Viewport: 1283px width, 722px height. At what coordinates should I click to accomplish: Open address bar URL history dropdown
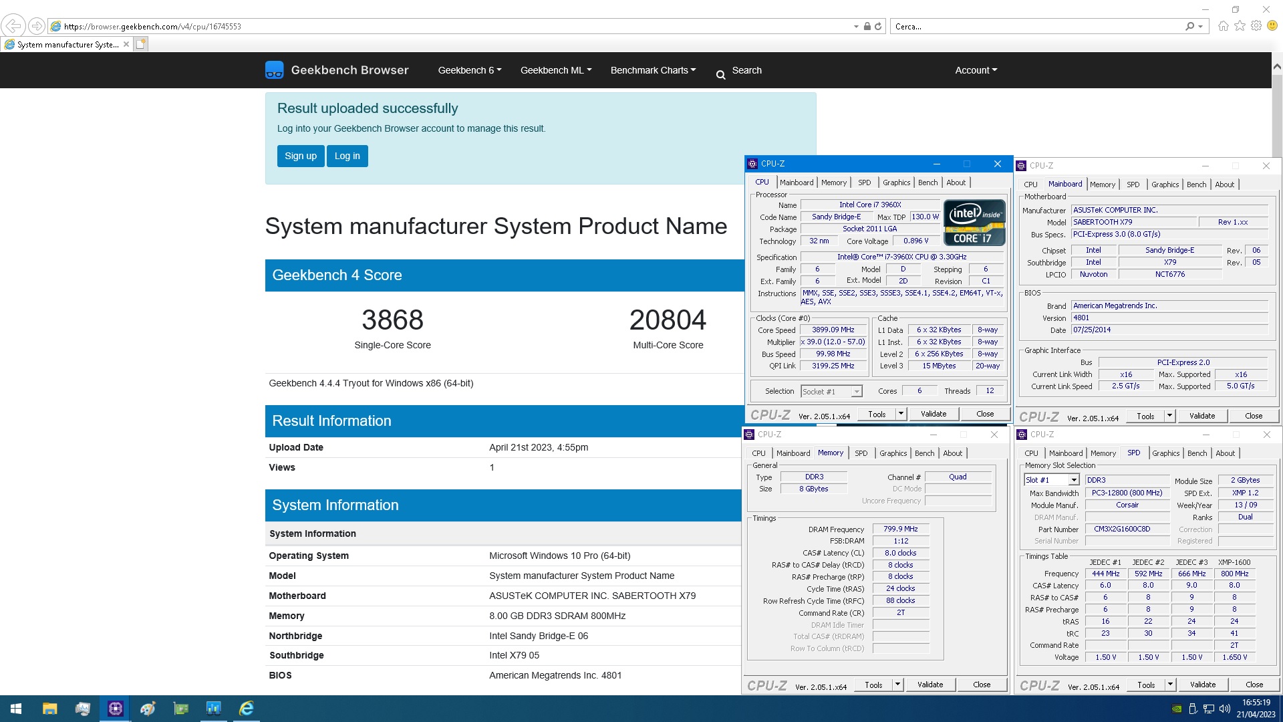tap(856, 27)
